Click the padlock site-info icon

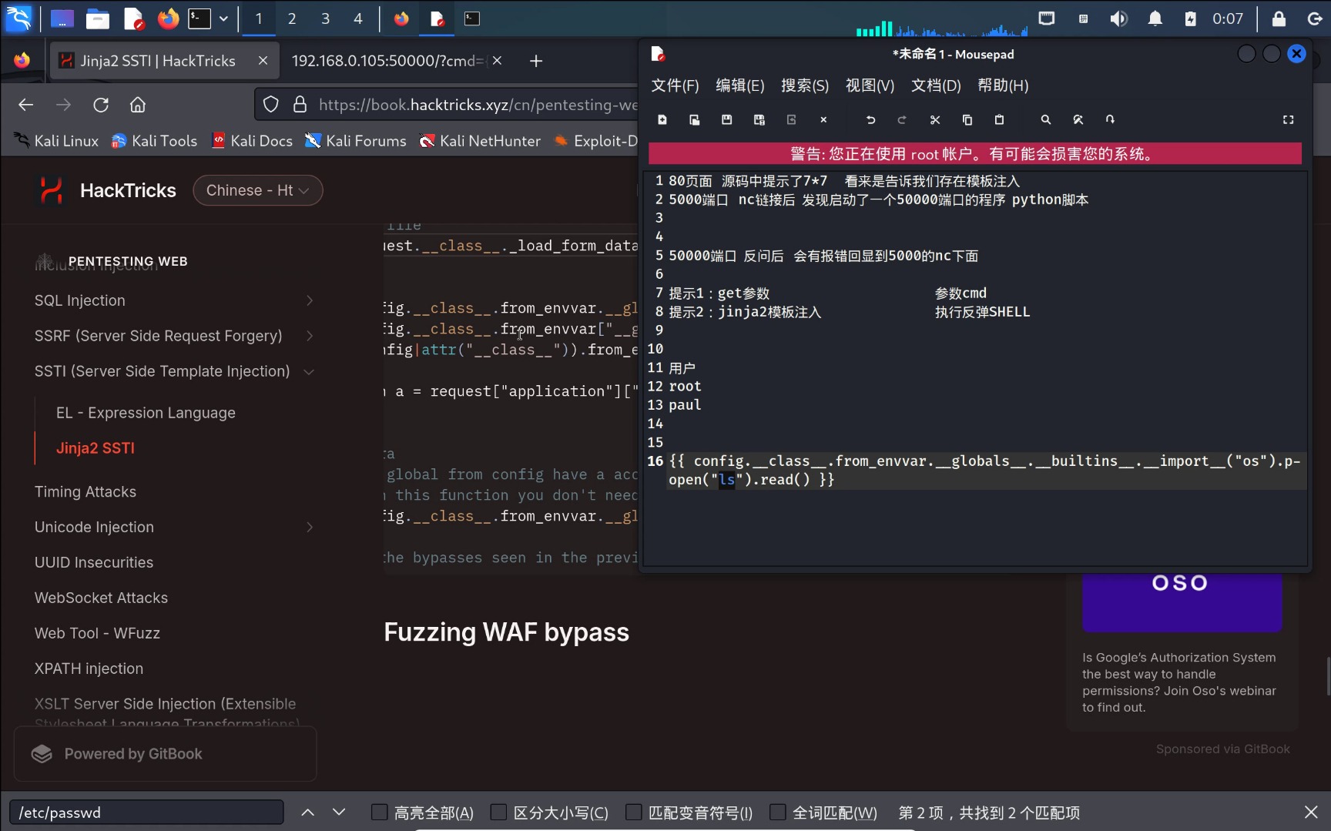point(300,105)
